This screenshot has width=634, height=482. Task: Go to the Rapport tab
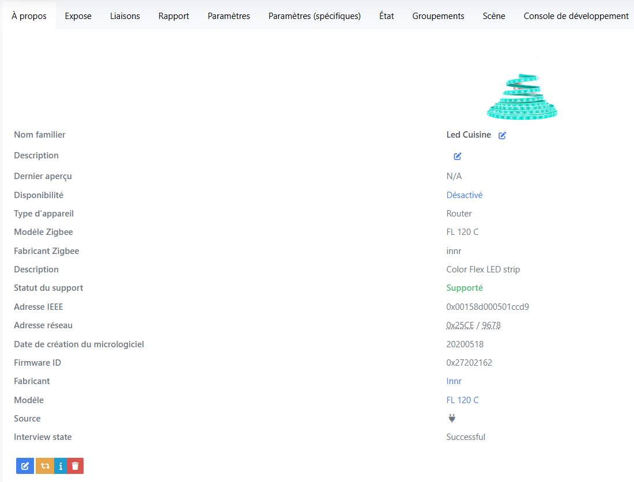coord(173,16)
